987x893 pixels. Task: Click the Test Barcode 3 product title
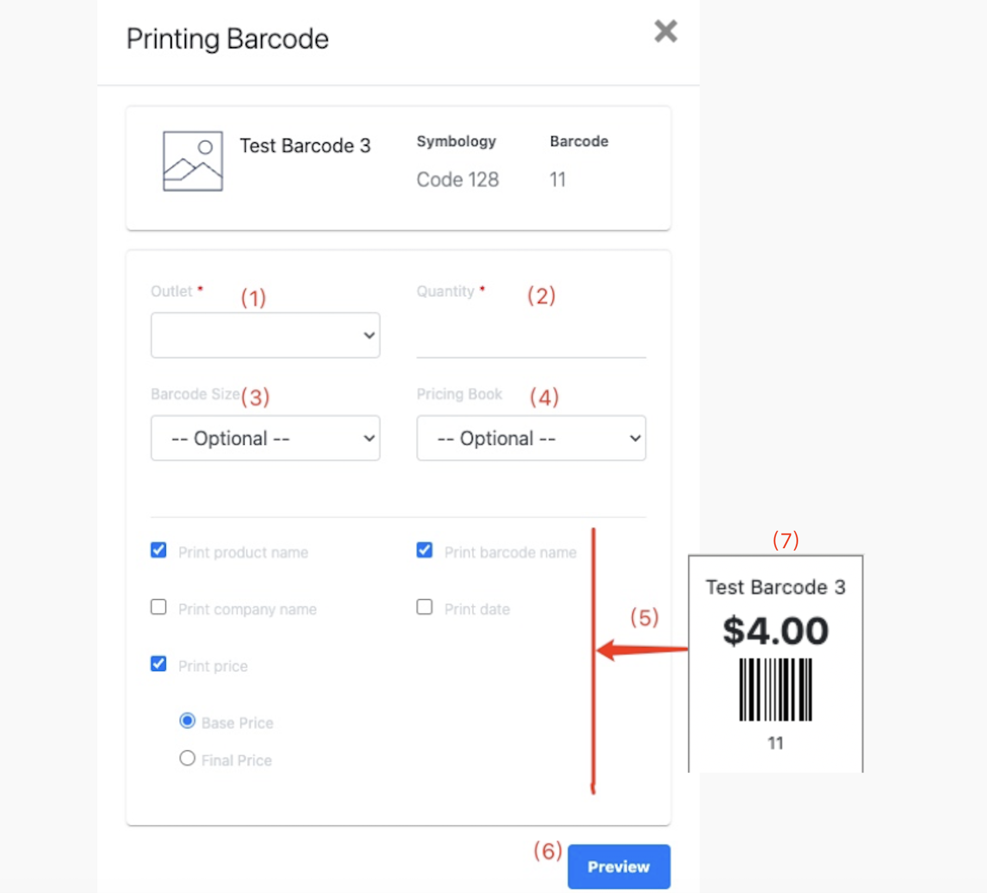click(x=305, y=146)
